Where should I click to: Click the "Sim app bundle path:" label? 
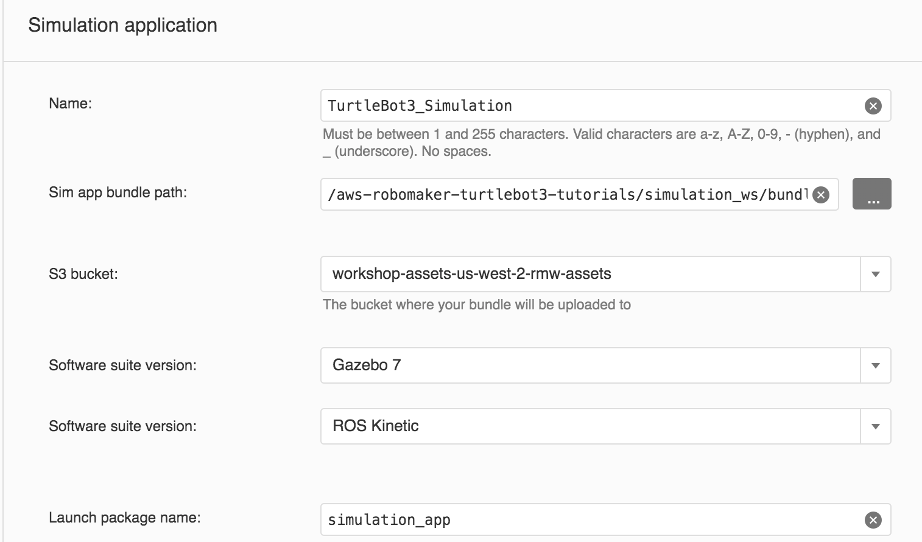pyautogui.click(x=118, y=192)
